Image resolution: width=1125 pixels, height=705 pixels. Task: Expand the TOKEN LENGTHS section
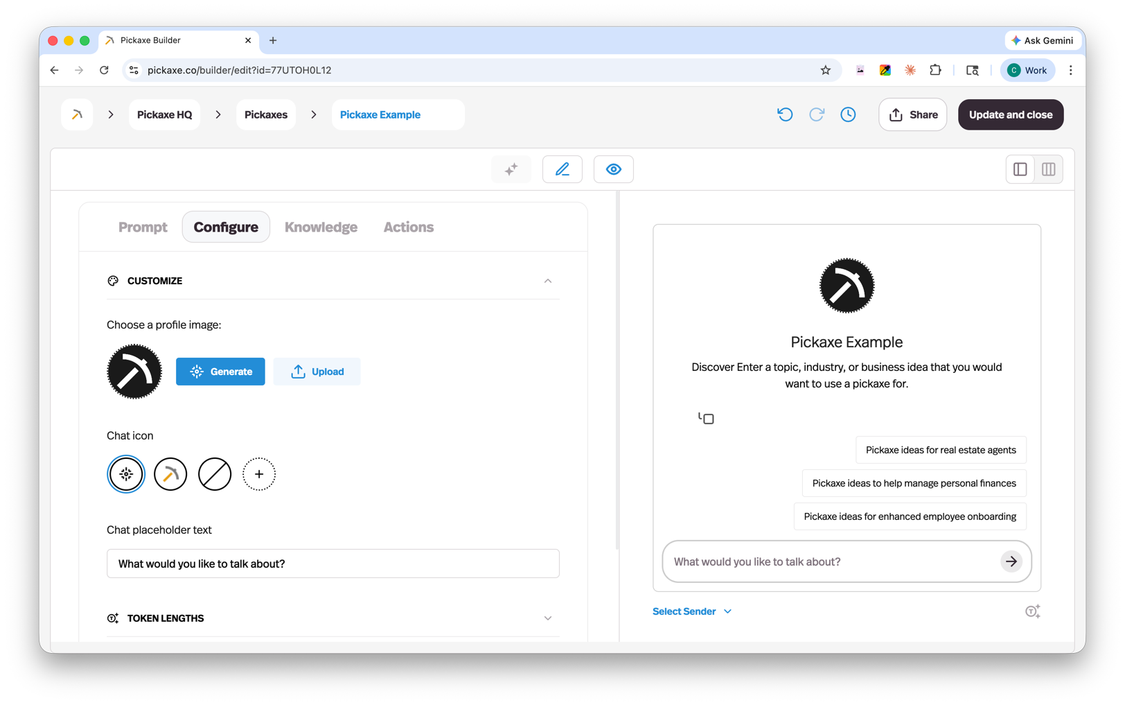click(548, 618)
